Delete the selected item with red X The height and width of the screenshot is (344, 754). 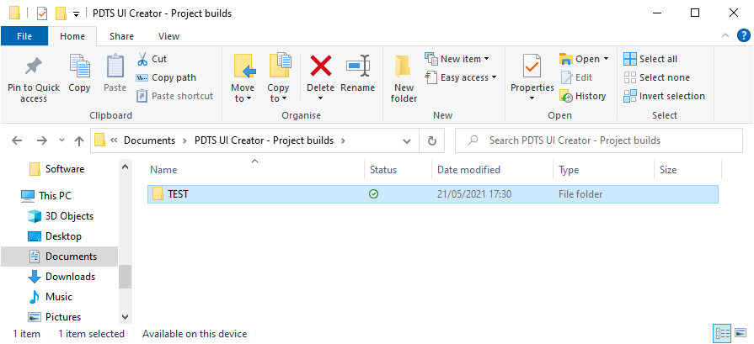coord(321,66)
